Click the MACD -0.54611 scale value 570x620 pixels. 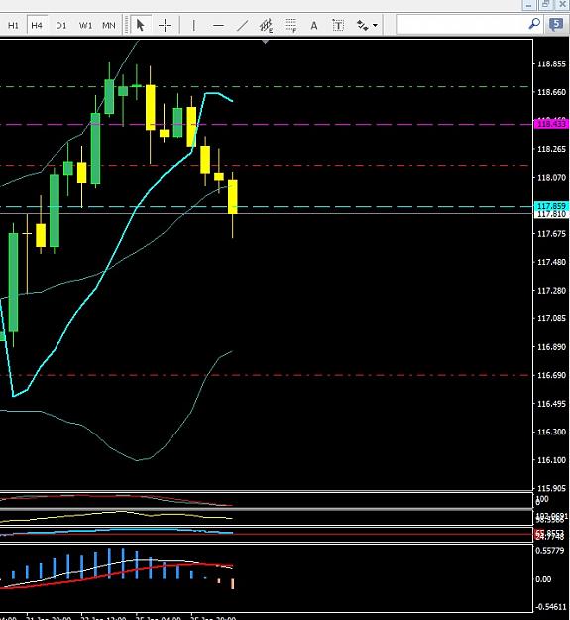551,606
